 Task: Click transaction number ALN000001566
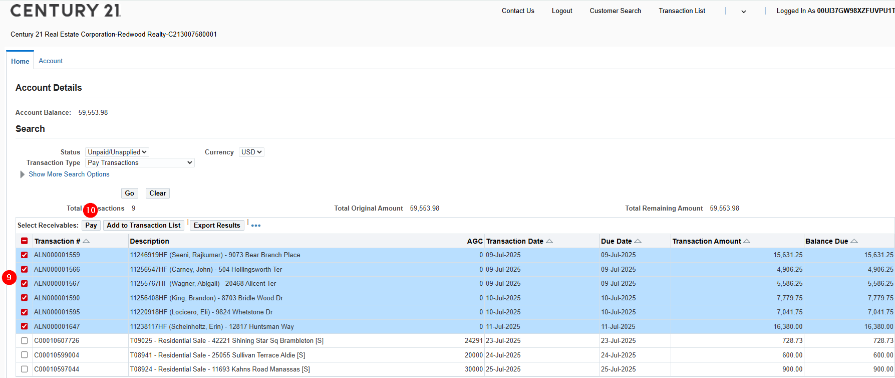57,269
